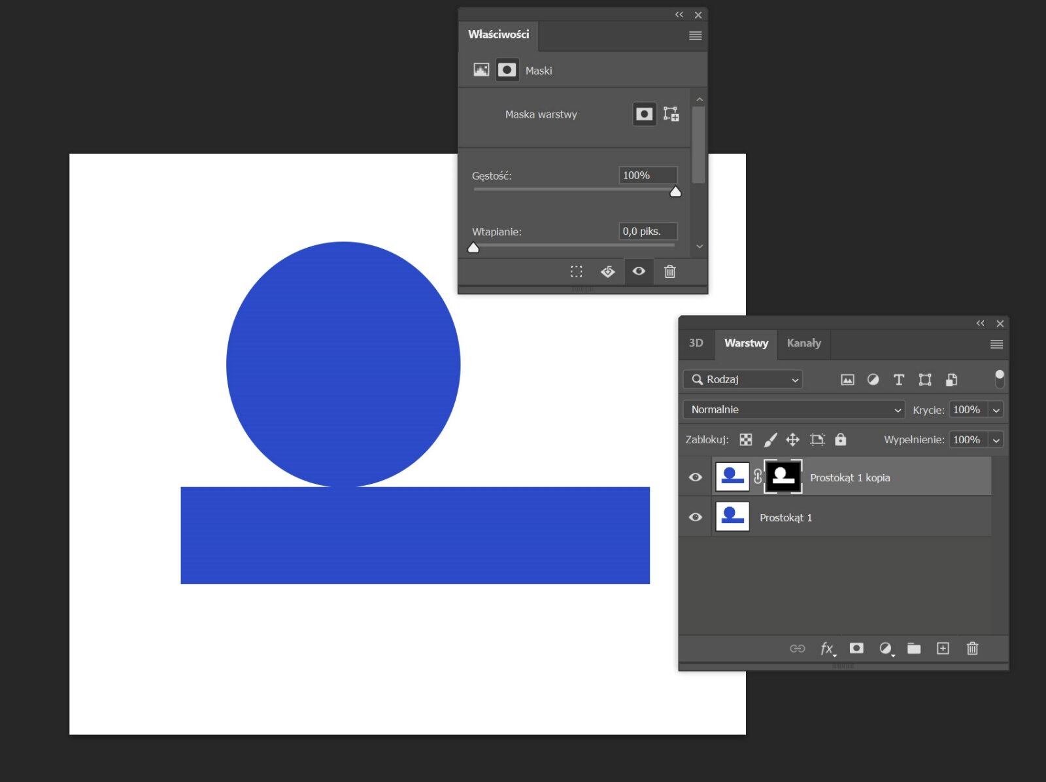This screenshot has width=1046, height=782.
Task: Load mask as selection from Properties panel
Action: (577, 271)
